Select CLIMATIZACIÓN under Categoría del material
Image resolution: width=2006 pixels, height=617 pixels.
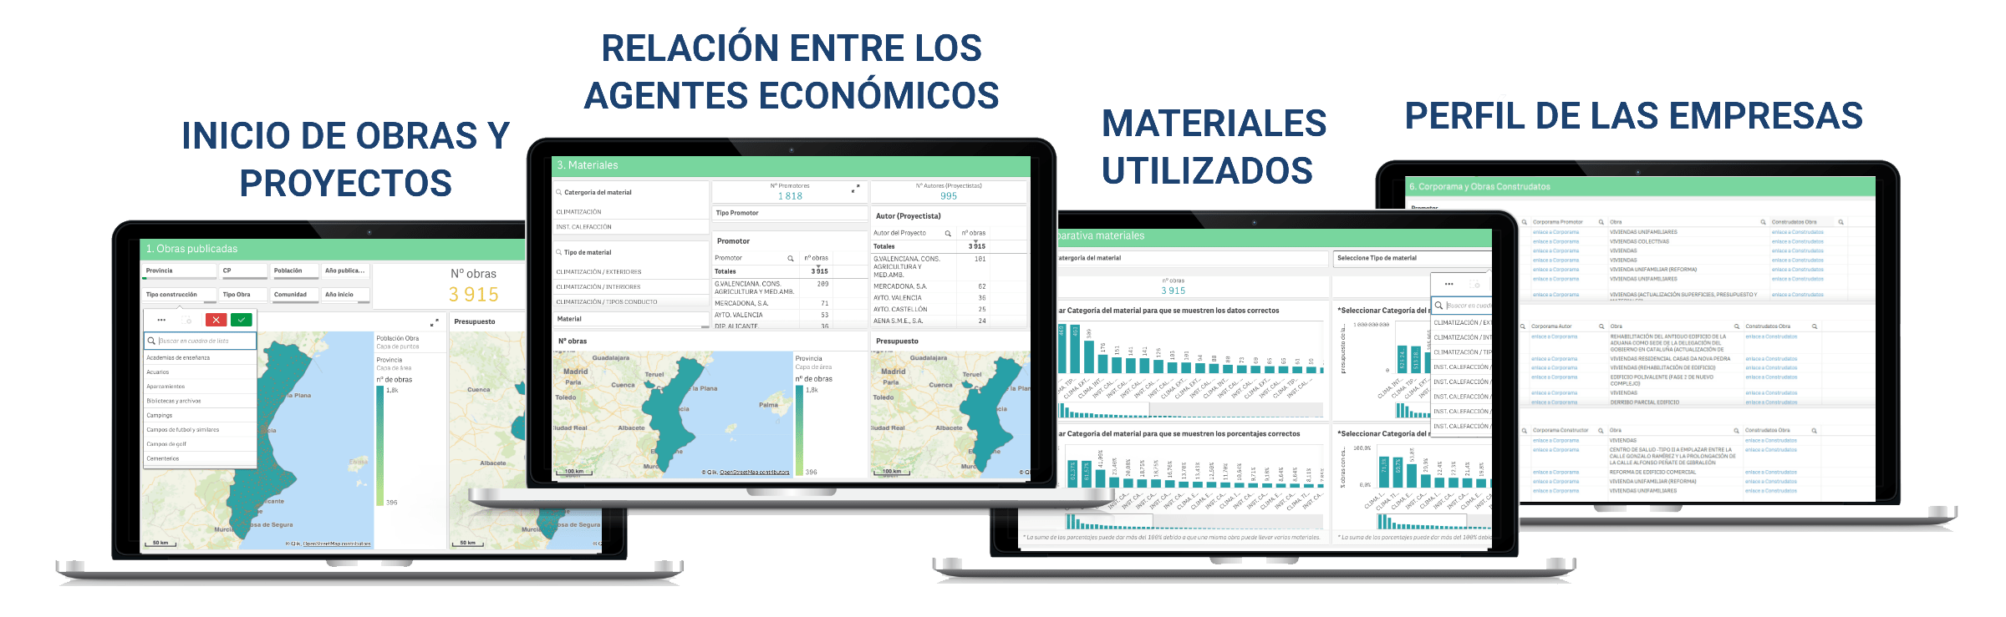[631, 212]
